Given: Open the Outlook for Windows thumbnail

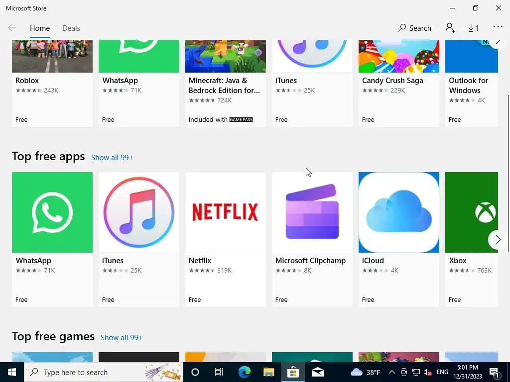Looking at the screenshot, I should coord(472,56).
